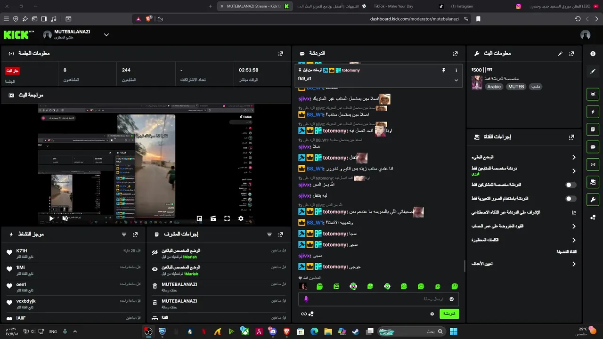Viewport: 603px width, 339px height.
Task: Toggle moderator log document icon in right sidebar
Action: click(x=593, y=129)
